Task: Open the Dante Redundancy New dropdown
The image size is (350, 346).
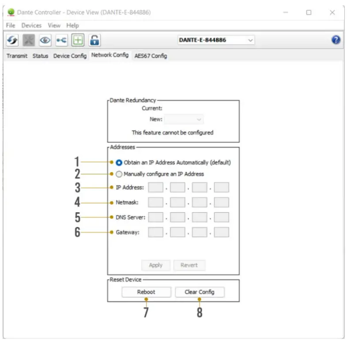Action: [x=184, y=120]
